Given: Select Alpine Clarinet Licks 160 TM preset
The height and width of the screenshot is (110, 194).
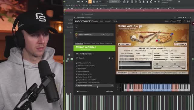Looking at the screenshot, I should [x=94, y=80].
